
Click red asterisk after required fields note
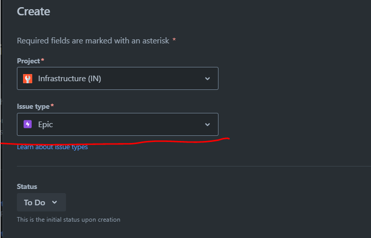[174, 39]
